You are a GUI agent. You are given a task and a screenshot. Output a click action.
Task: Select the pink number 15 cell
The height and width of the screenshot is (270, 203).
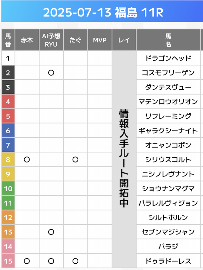point(8,261)
